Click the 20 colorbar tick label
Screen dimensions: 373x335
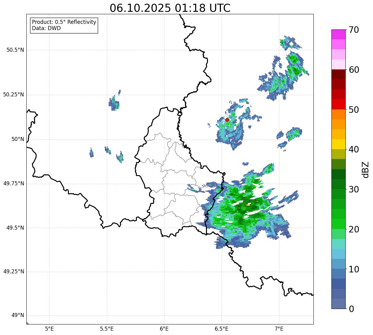tap(354, 229)
